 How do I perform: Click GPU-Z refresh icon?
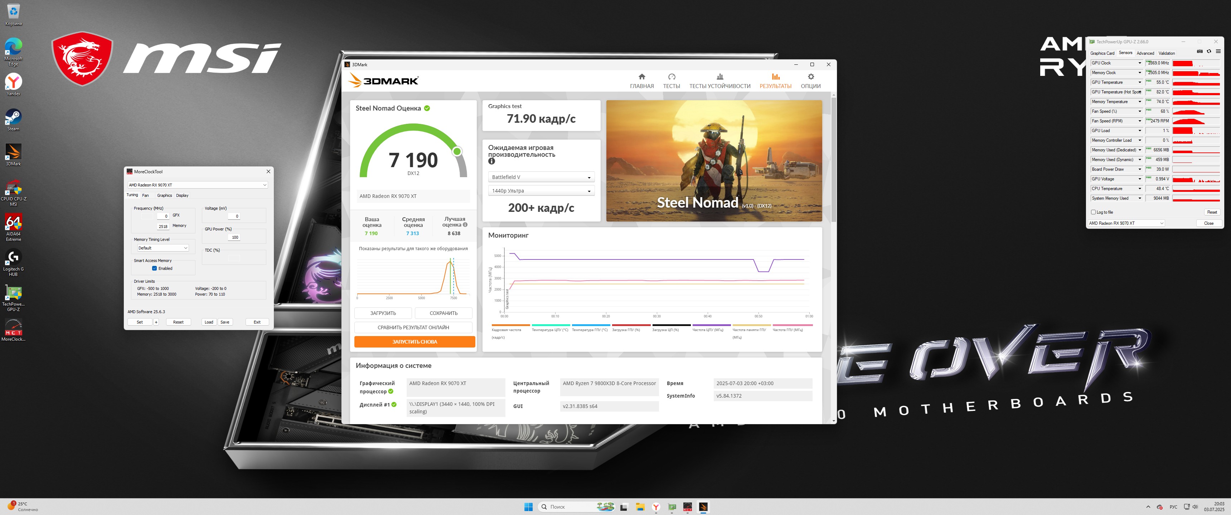coord(1208,52)
